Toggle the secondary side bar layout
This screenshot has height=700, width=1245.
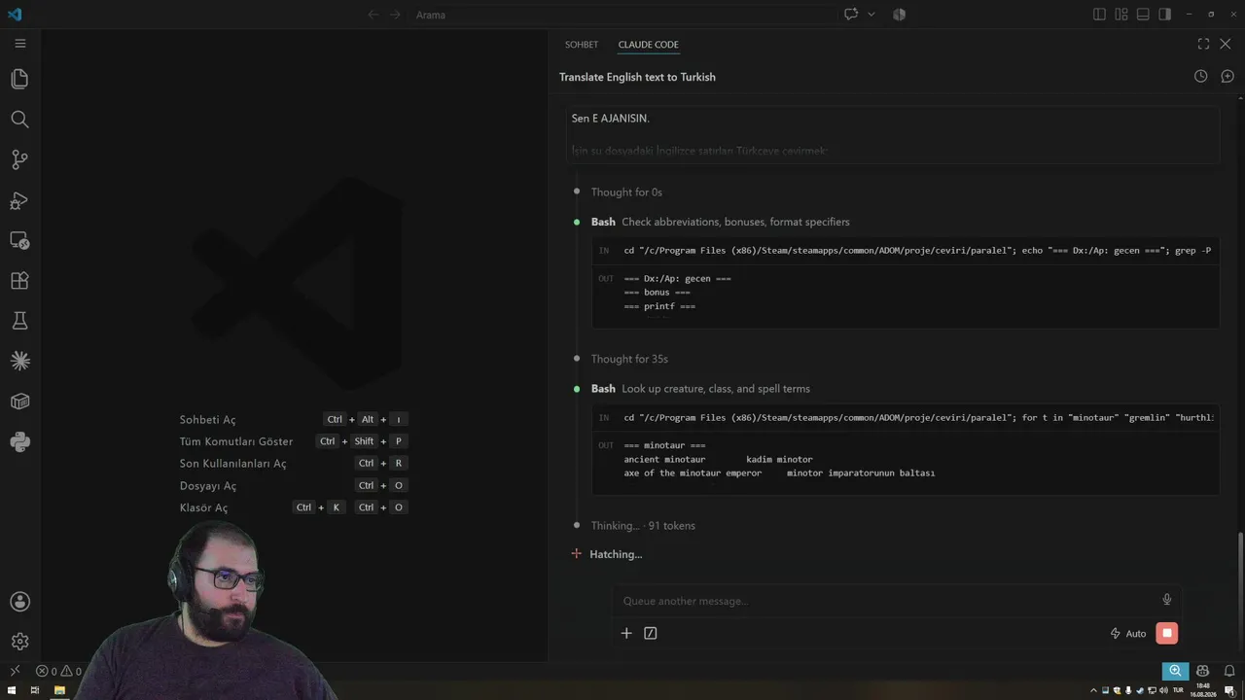1164,15
